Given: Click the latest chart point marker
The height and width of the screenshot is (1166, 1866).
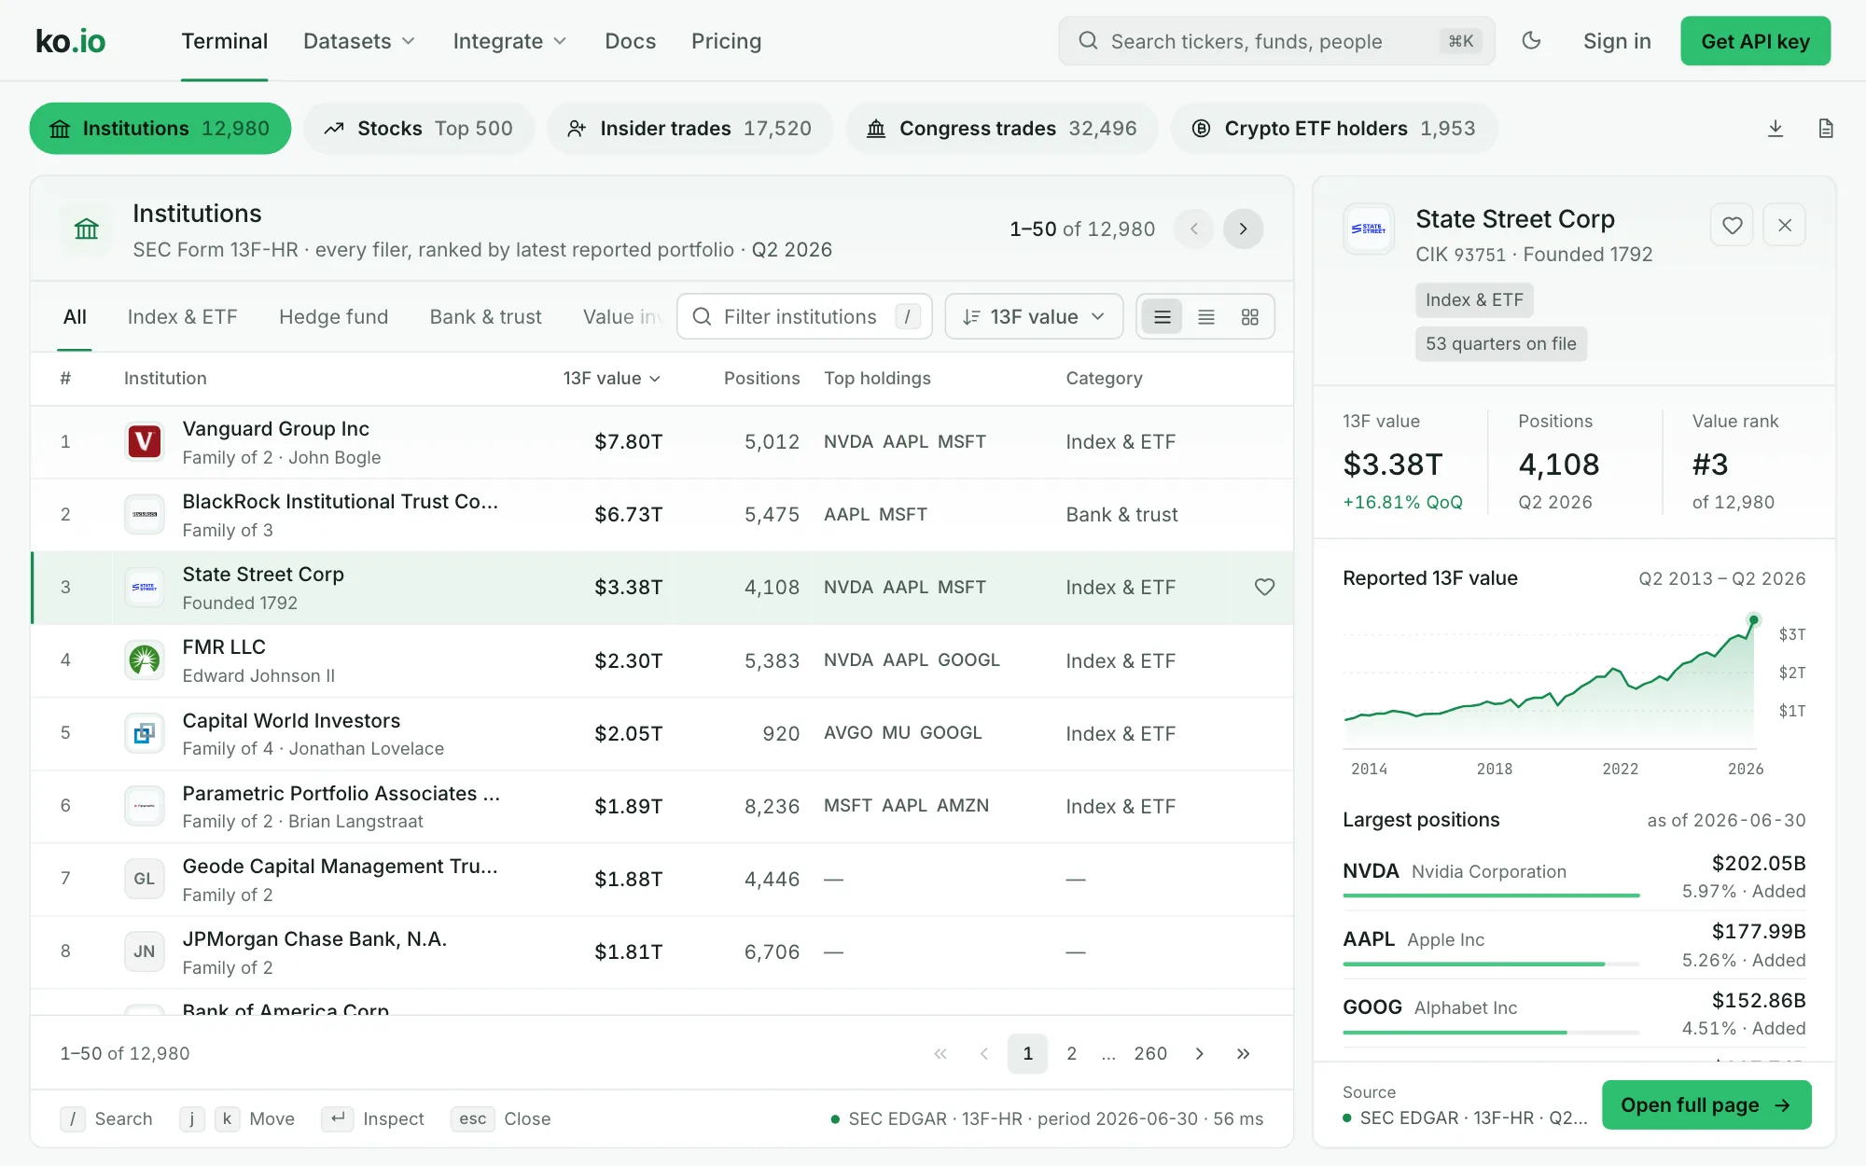Looking at the screenshot, I should (1754, 620).
